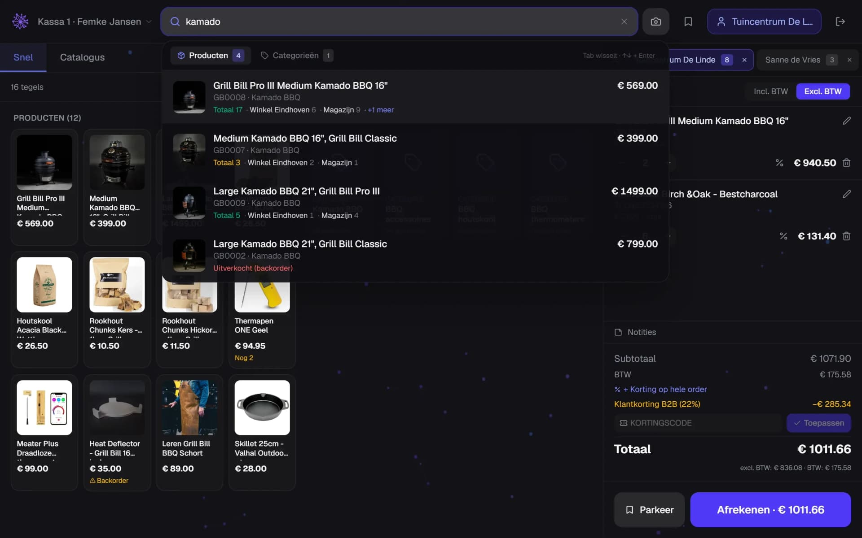
Task: Delete the €940.50 cart line
Action: [846, 163]
